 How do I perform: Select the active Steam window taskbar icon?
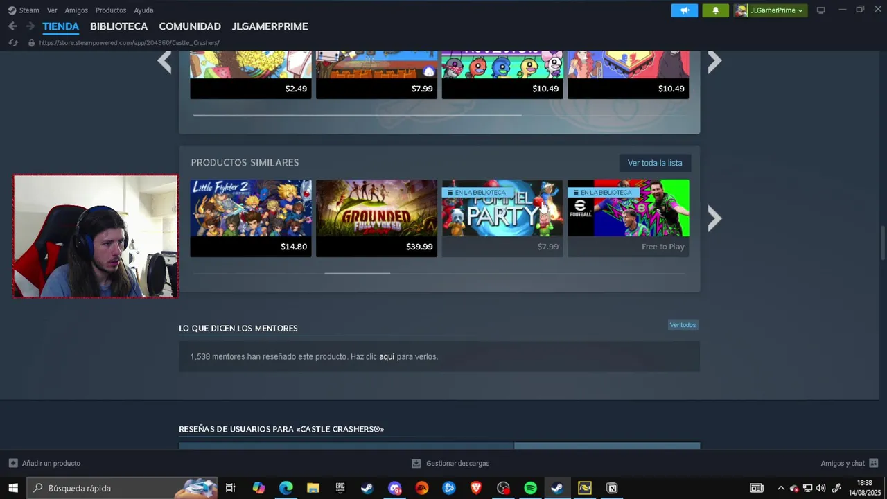[557, 488]
